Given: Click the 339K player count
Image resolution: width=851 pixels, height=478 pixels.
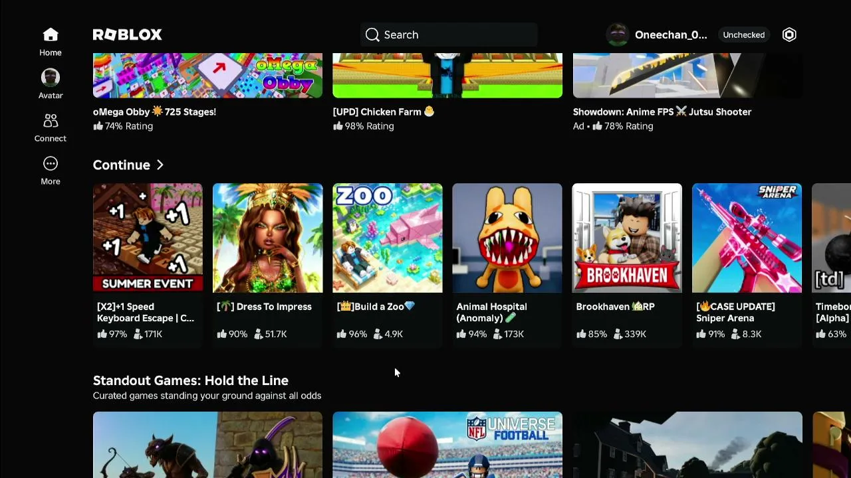Looking at the screenshot, I should tap(630, 334).
